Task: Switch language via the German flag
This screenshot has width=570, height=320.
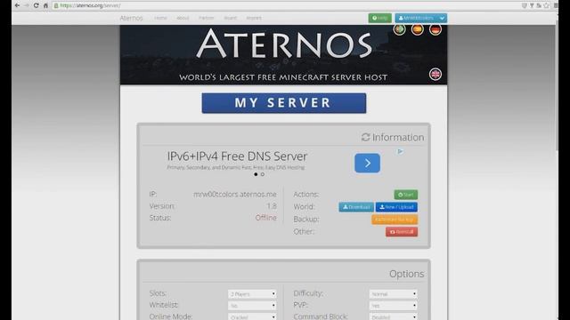Action: [436, 29]
